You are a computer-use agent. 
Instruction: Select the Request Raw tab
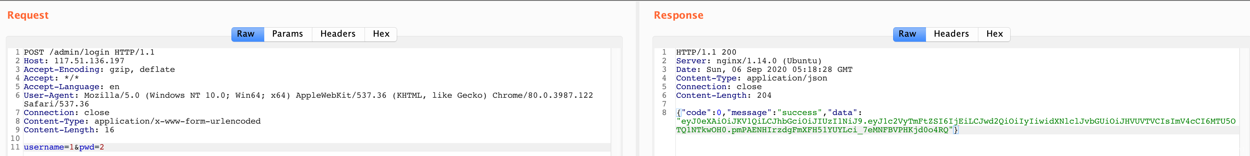click(246, 34)
